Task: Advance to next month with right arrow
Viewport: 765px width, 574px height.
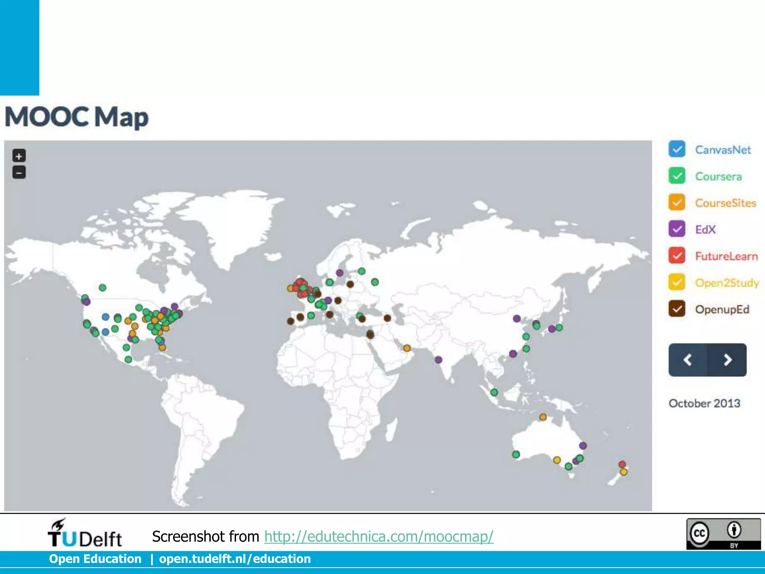Action: (727, 360)
